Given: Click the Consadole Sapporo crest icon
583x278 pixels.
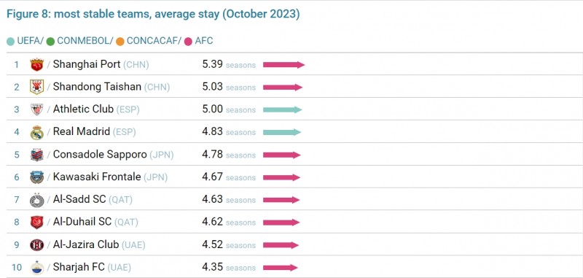Looking at the screenshot, I should point(37,155).
